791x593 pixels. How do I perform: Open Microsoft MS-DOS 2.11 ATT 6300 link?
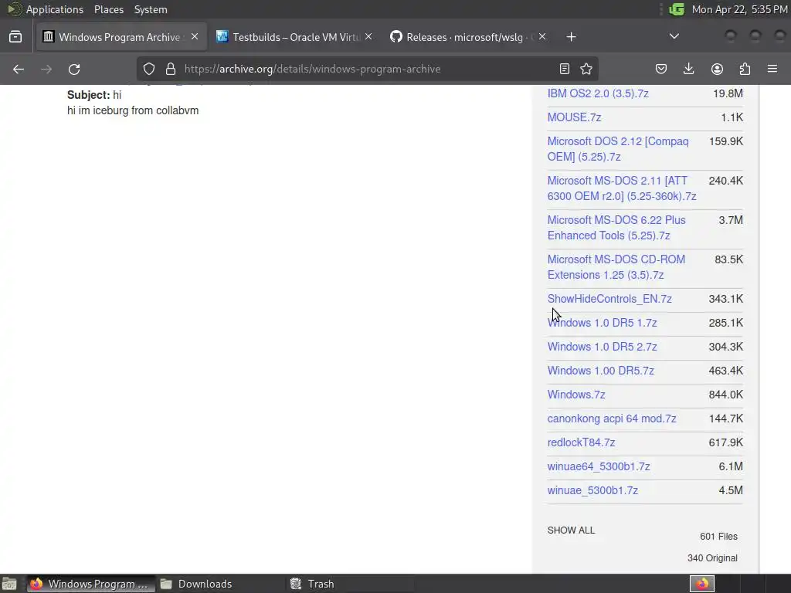pyautogui.click(x=622, y=188)
